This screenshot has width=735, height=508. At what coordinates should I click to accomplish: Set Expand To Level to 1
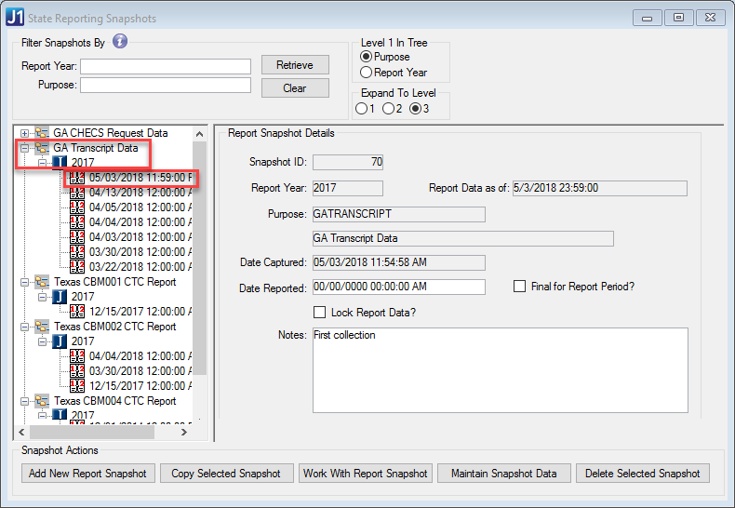click(361, 109)
